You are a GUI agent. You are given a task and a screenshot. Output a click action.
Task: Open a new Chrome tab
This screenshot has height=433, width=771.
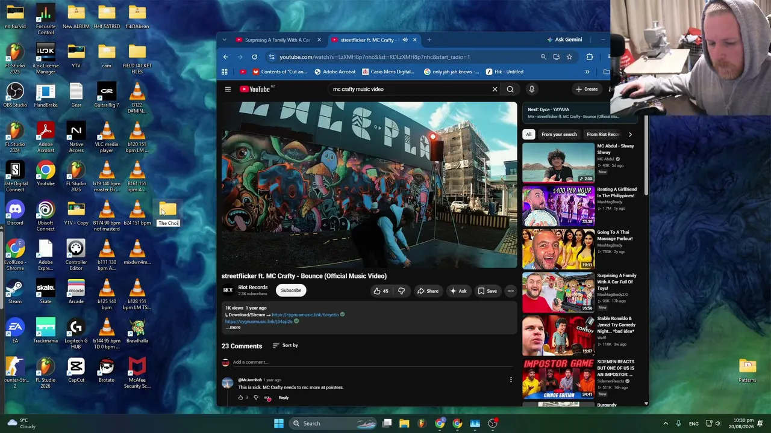[429, 40]
